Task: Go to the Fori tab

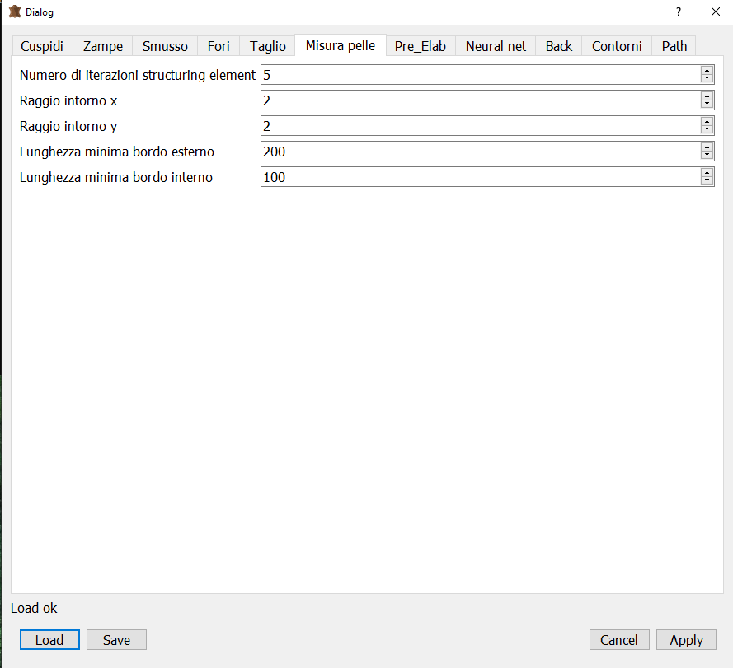Action: coord(218,46)
